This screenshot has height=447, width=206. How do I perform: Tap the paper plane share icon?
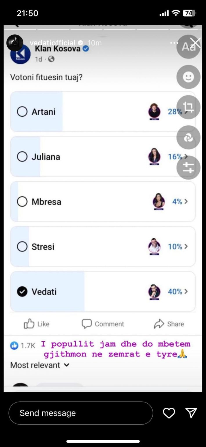191,413
